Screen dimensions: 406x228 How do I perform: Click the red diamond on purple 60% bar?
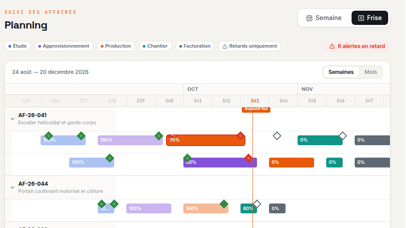[x=249, y=158]
